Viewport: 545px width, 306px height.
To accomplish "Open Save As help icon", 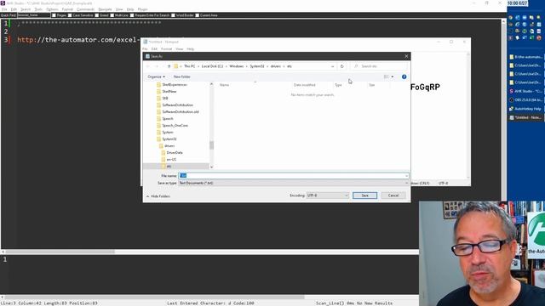I will 404,76.
